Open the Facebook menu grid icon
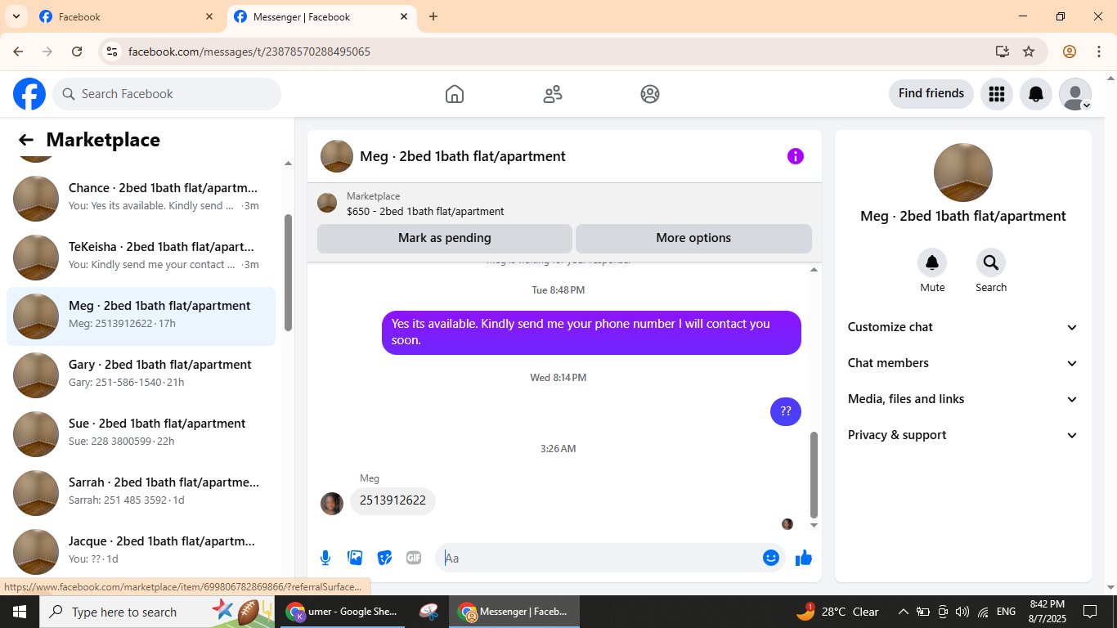 coord(996,94)
